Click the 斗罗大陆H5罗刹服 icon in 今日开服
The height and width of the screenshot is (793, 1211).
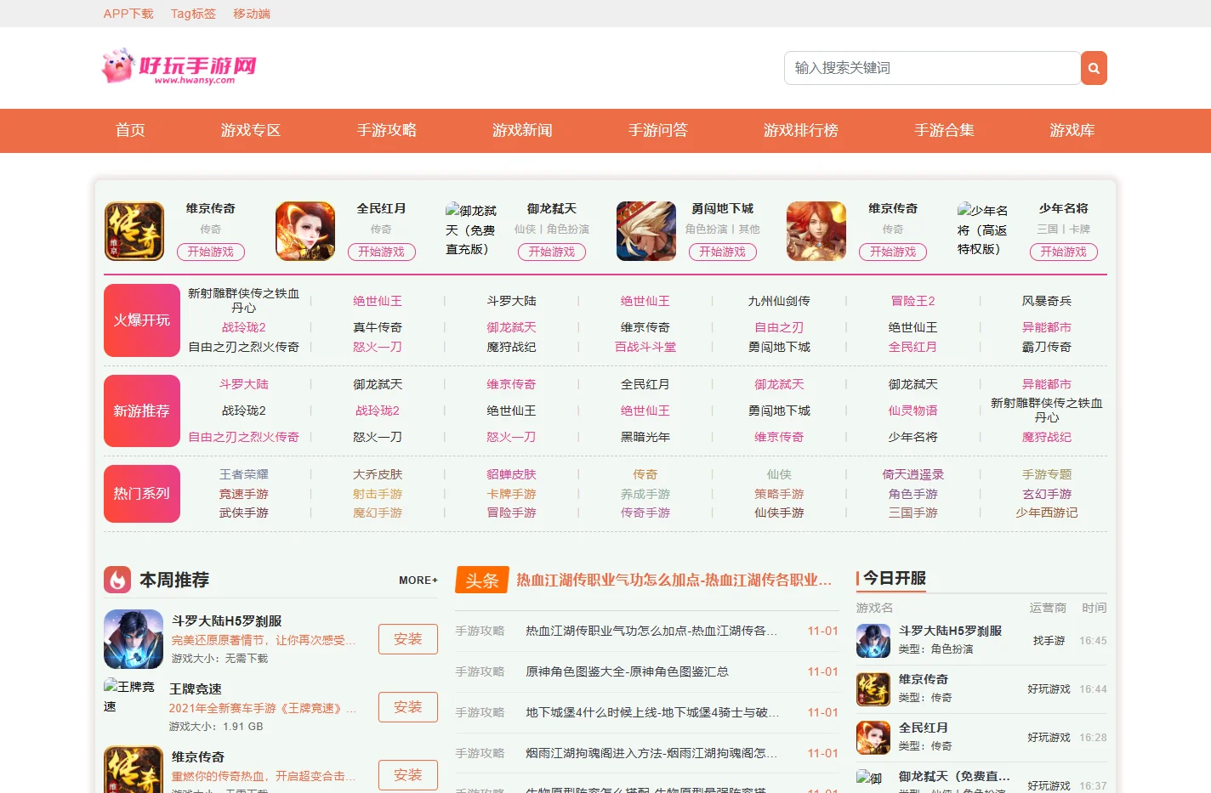point(873,641)
